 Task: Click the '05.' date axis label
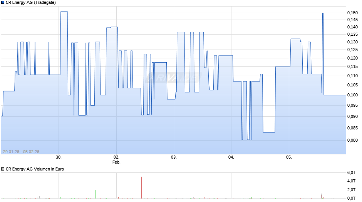coord(289,157)
